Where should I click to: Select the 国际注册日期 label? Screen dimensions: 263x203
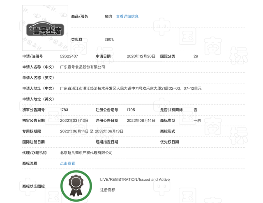tap(33, 142)
